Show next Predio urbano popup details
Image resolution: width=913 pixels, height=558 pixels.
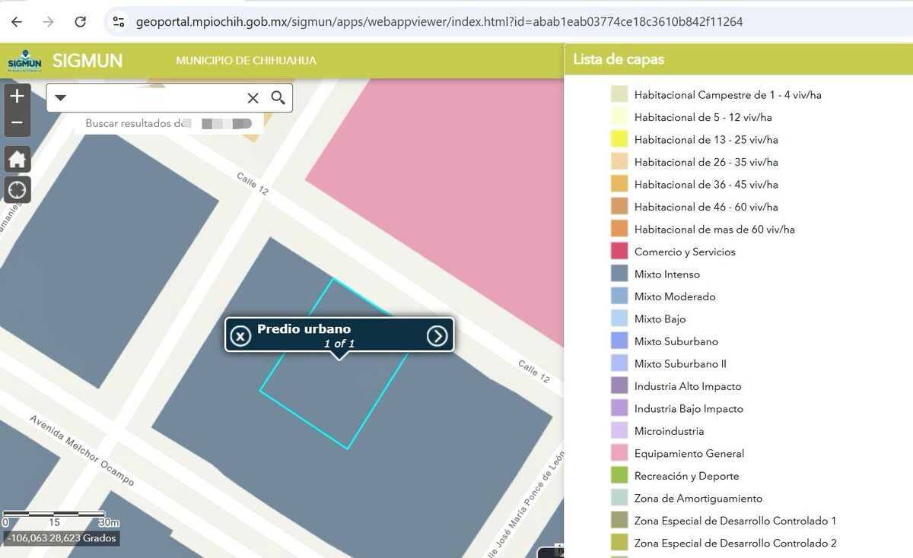(x=437, y=335)
